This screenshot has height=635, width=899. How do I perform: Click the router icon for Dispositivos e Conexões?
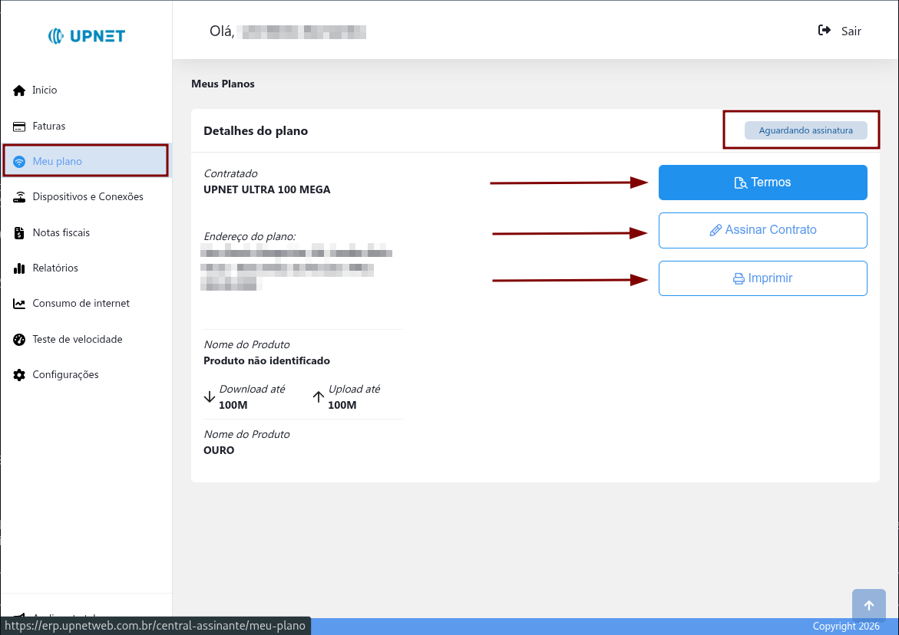click(x=20, y=197)
